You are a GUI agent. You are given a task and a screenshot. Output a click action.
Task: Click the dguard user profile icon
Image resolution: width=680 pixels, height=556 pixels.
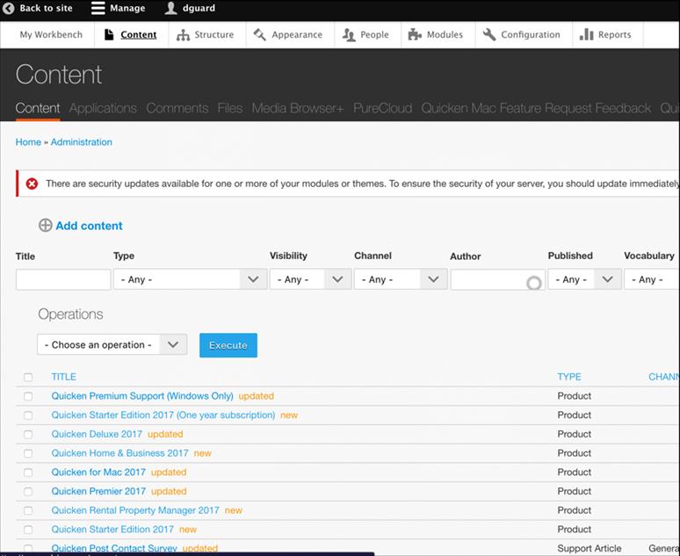pyautogui.click(x=171, y=9)
